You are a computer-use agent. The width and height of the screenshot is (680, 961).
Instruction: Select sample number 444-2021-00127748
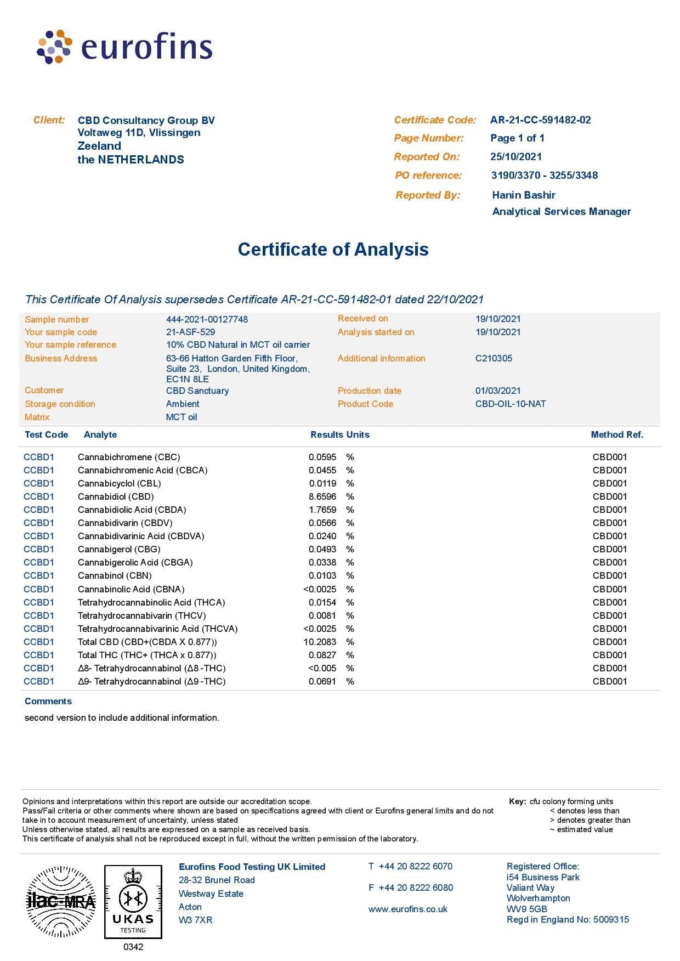[207, 319]
